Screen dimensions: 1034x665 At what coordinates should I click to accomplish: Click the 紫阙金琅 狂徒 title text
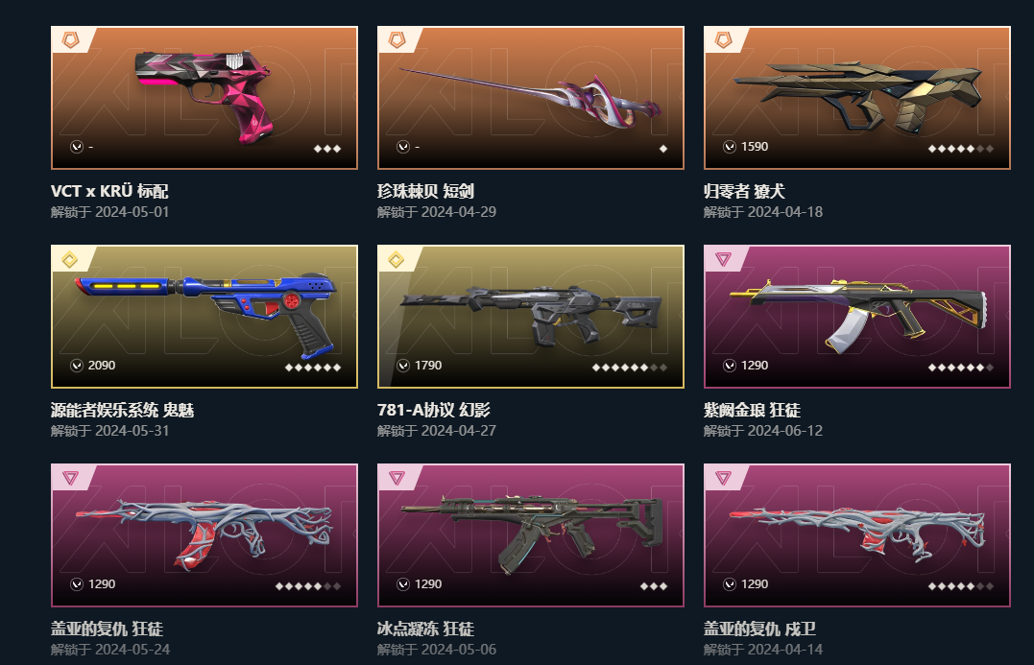[752, 410]
